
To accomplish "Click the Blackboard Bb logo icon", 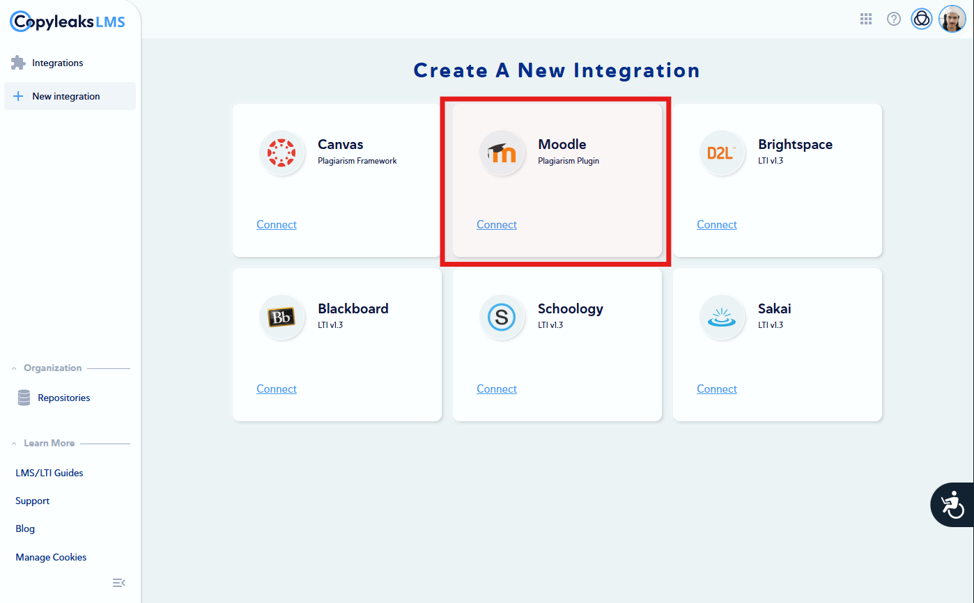I will click(282, 317).
